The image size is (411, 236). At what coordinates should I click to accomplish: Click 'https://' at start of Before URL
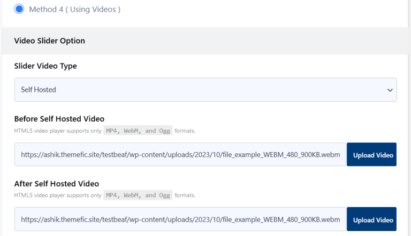point(32,155)
